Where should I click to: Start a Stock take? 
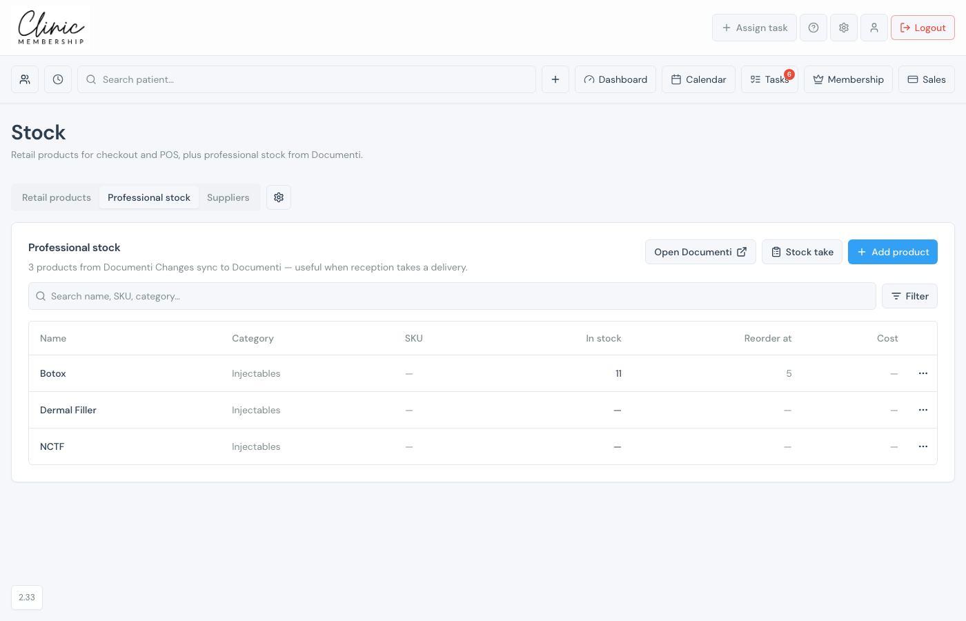pos(802,252)
